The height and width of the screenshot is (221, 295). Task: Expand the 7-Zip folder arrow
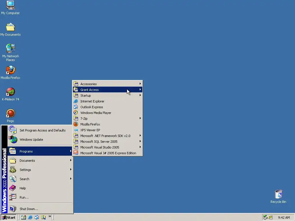140,118
